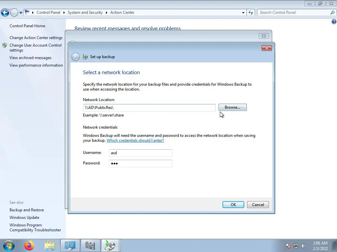Select Control Panel breadcrumb
The width and height of the screenshot is (337, 252).
[48, 12]
